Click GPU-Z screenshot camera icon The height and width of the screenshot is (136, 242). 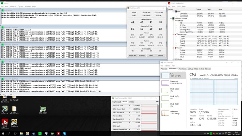[x=157, y=101]
